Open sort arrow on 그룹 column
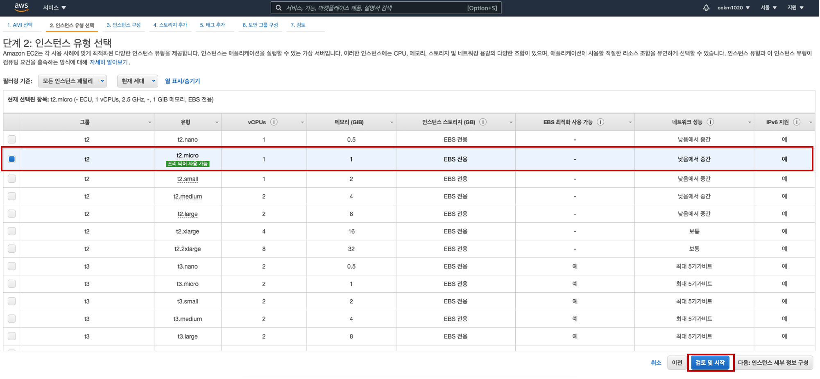 pyautogui.click(x=150, y=122)
